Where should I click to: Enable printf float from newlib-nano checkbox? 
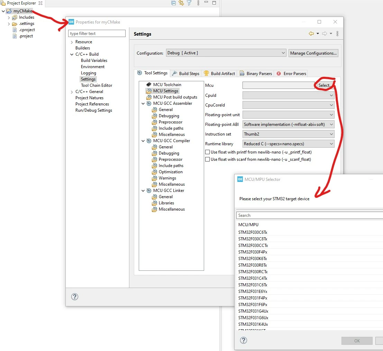pyautogui.click(x=207, y=152)
